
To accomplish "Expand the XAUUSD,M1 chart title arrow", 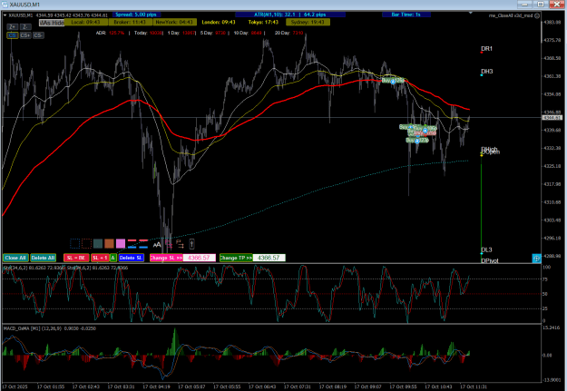I will [5, 15].
